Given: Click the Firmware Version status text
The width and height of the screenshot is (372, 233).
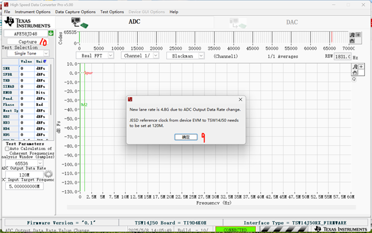Looking at the screenshot, I should [61, 223].
